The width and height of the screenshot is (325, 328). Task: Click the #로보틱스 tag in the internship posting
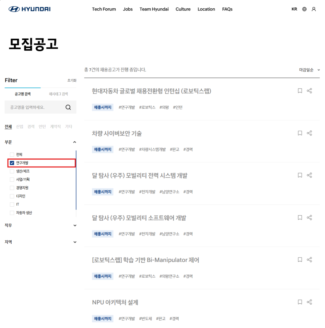(x=147, y=107)
